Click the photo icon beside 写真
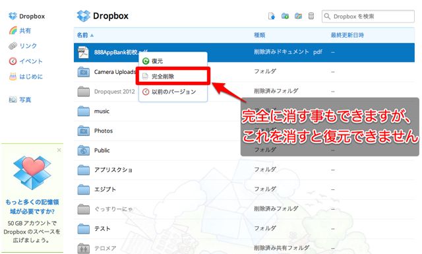 [13, 100]
